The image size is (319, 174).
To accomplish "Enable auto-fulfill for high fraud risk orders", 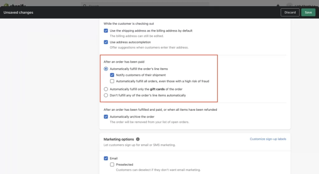I will tap(112, 81).
